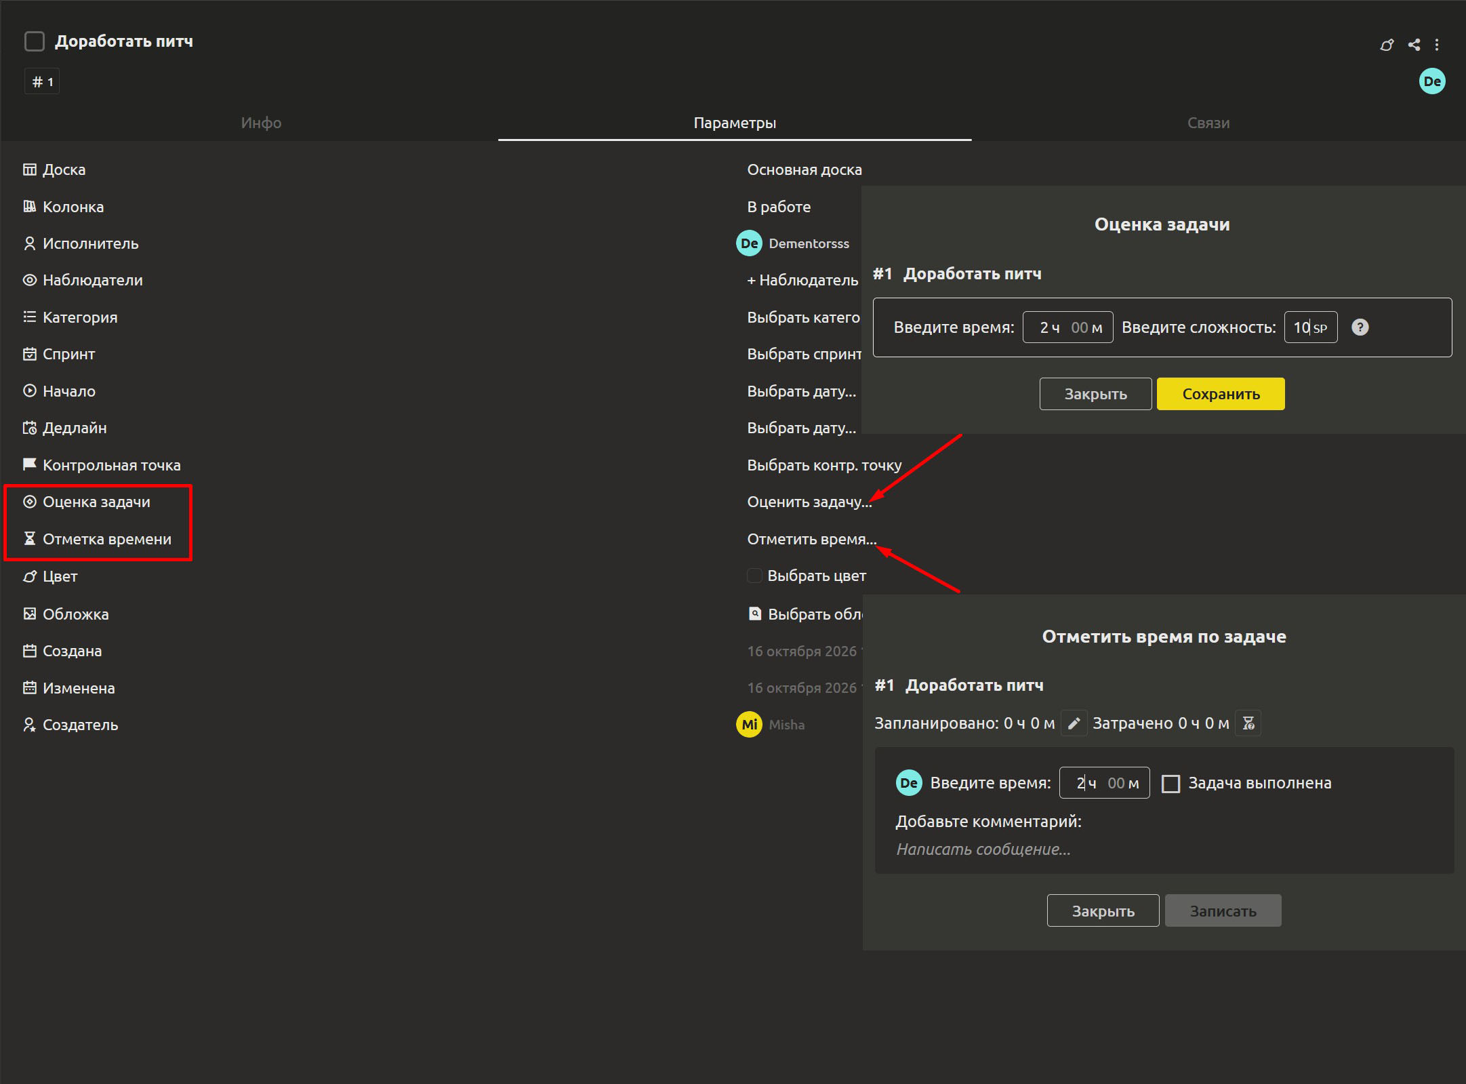
Task: Click the Оценка задачи target icon
Action: pos(30,502)
